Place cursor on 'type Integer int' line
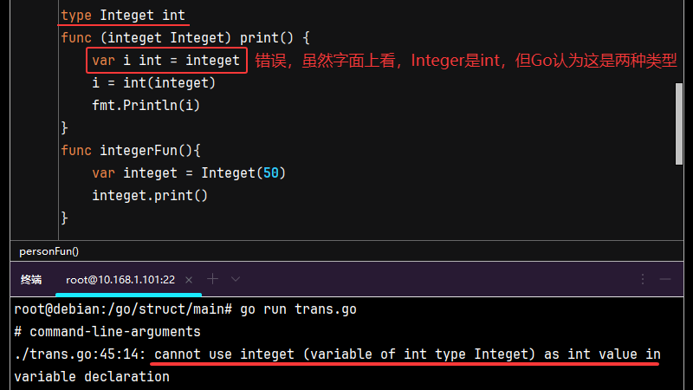This screenshot has height=390, width=693. click(122, 16)
